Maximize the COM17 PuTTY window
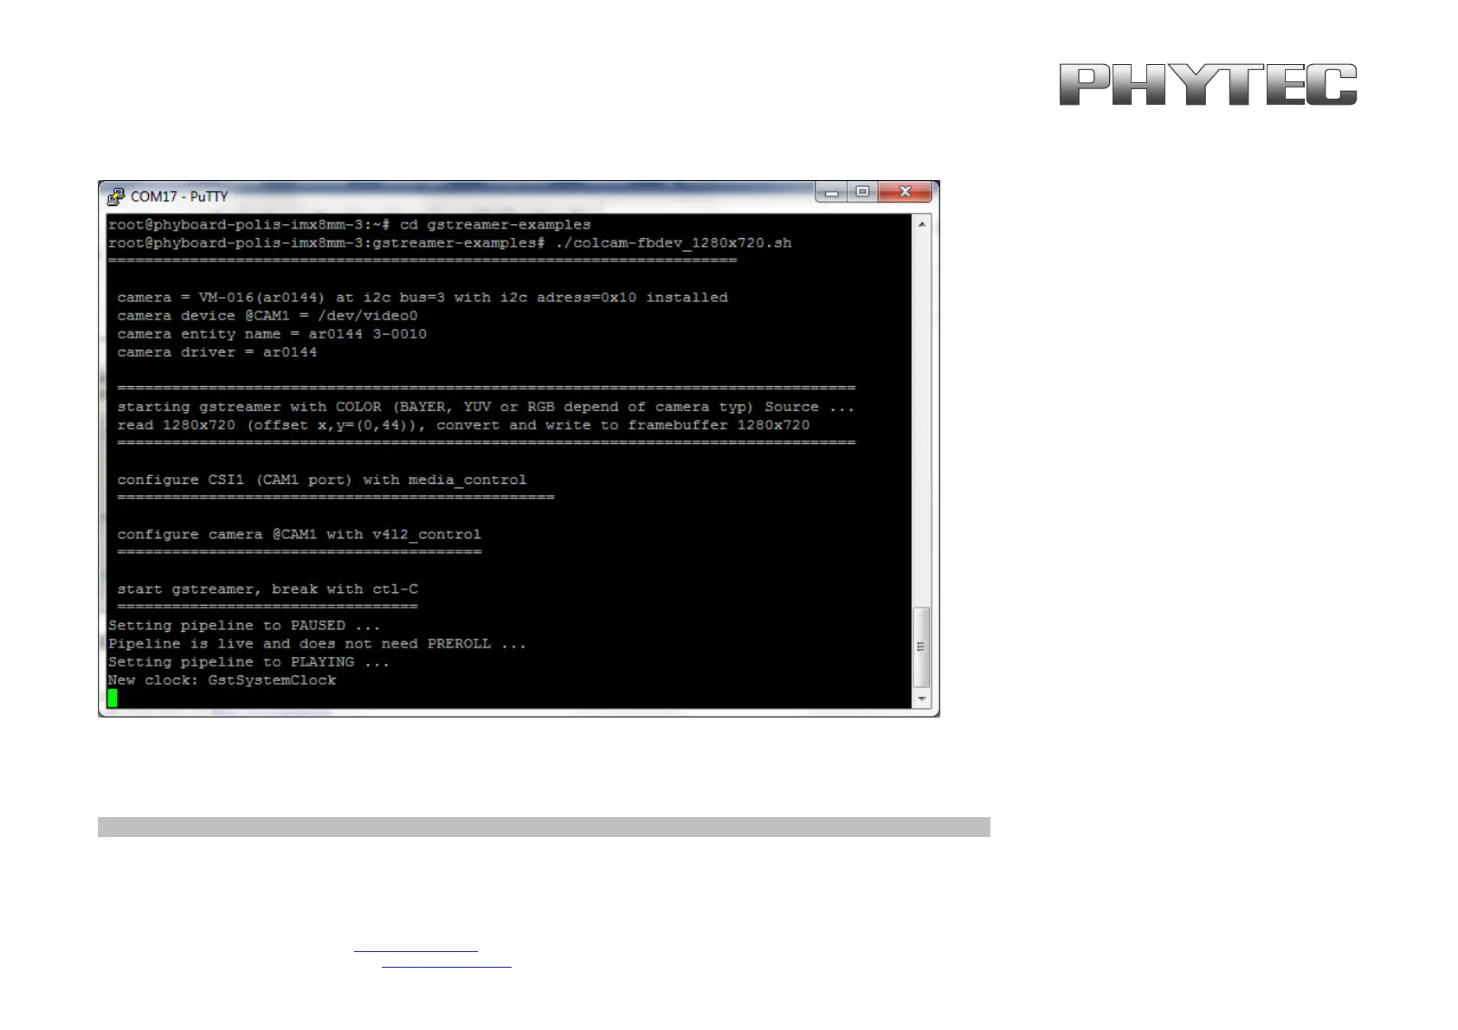The image size is (1458, 1030). click(x=862, y=192)
